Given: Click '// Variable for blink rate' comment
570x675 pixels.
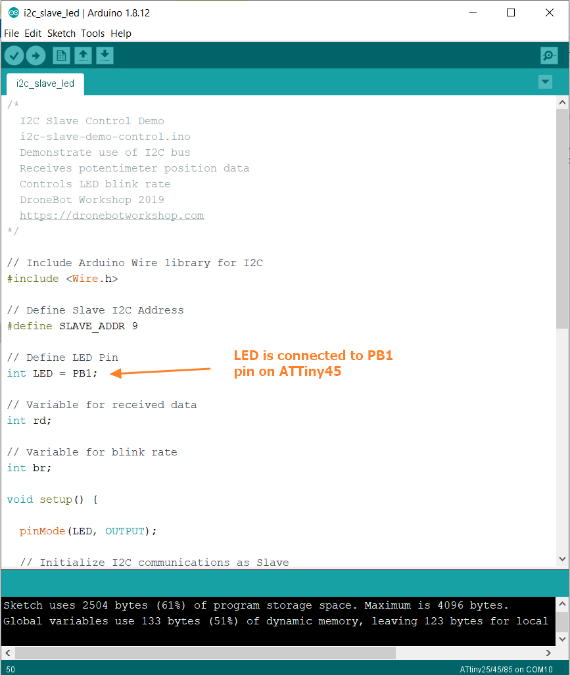Looking at the screenshot, I should coord(92,452).
